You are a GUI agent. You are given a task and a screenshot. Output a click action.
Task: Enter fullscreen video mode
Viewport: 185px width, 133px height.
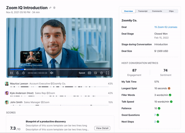point(108,73)
